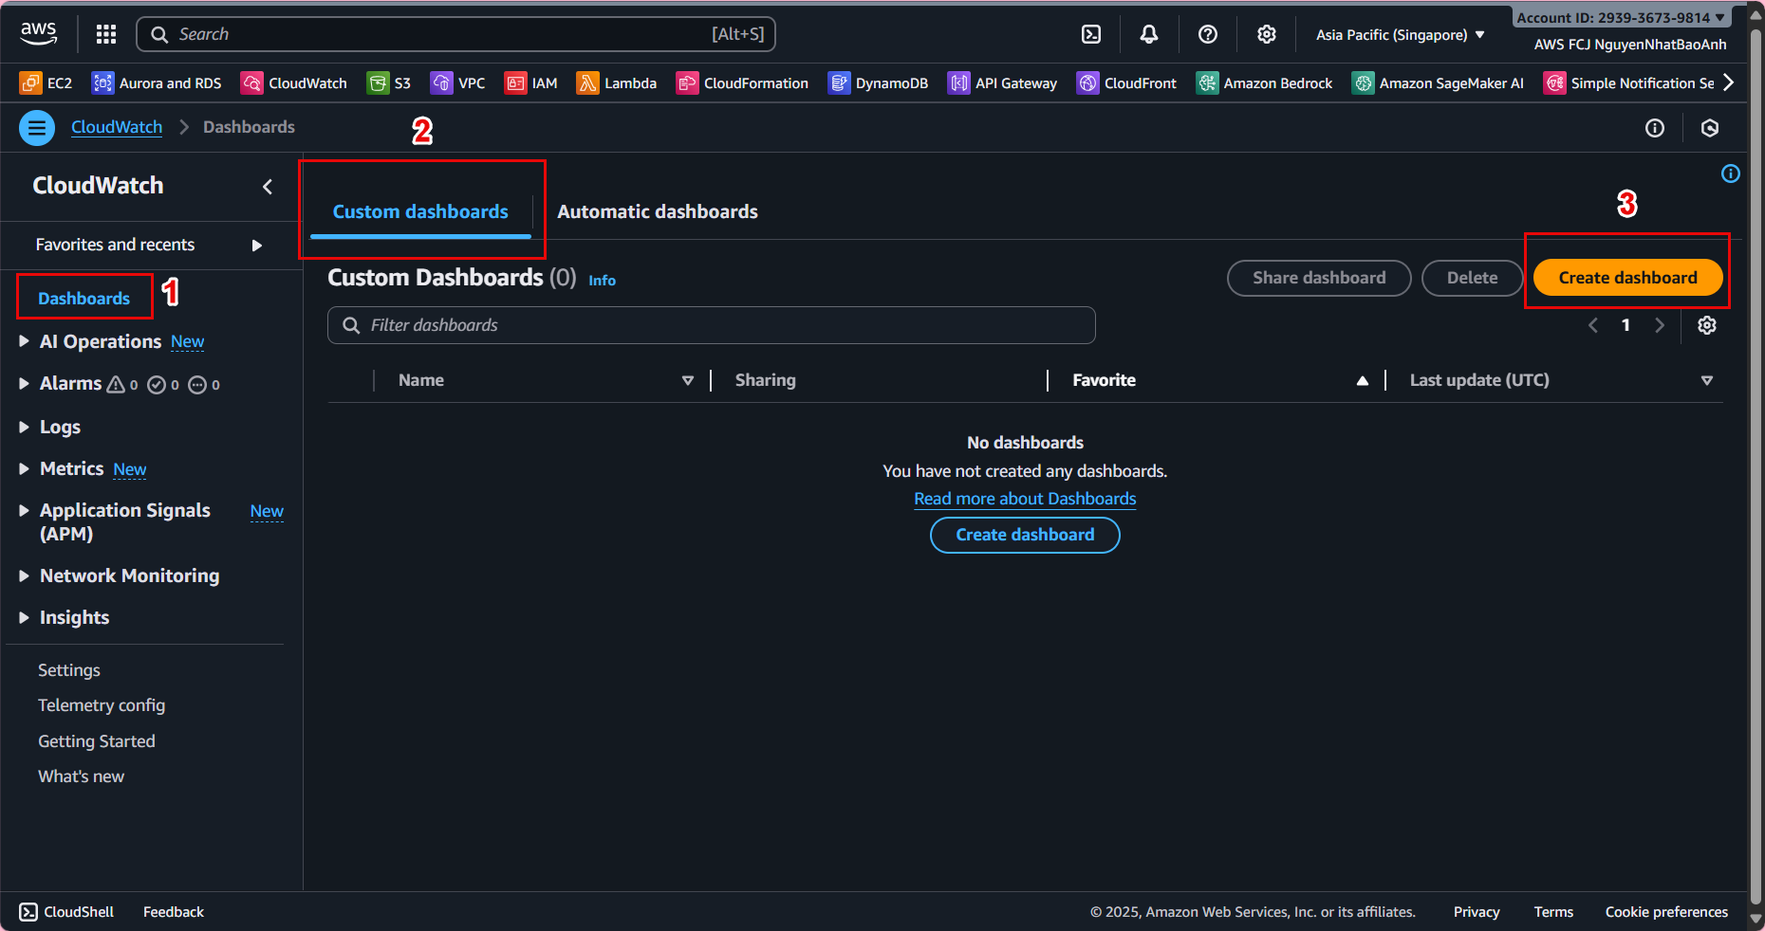Image resolution: width=1765 pixels, height=931 pixels.
Task: Expand Application Signals (APM) section
Action: pyautogui.click(x=25, y=510)
